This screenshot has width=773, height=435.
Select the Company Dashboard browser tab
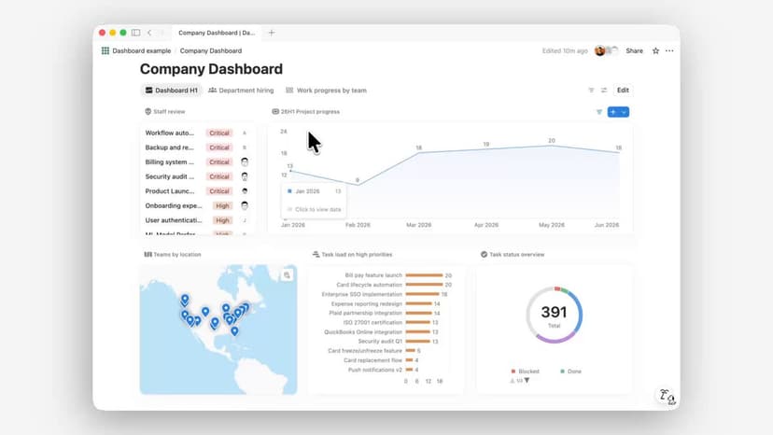(x=217, y=33)
